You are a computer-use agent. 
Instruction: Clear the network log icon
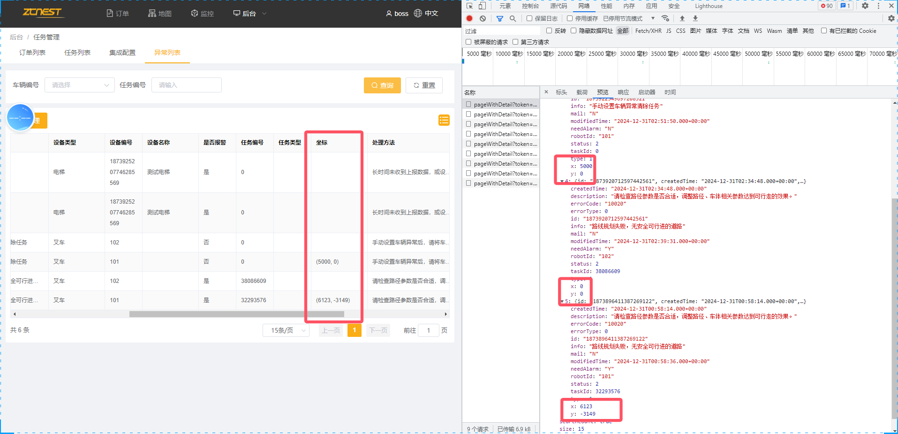coord(483,18)
